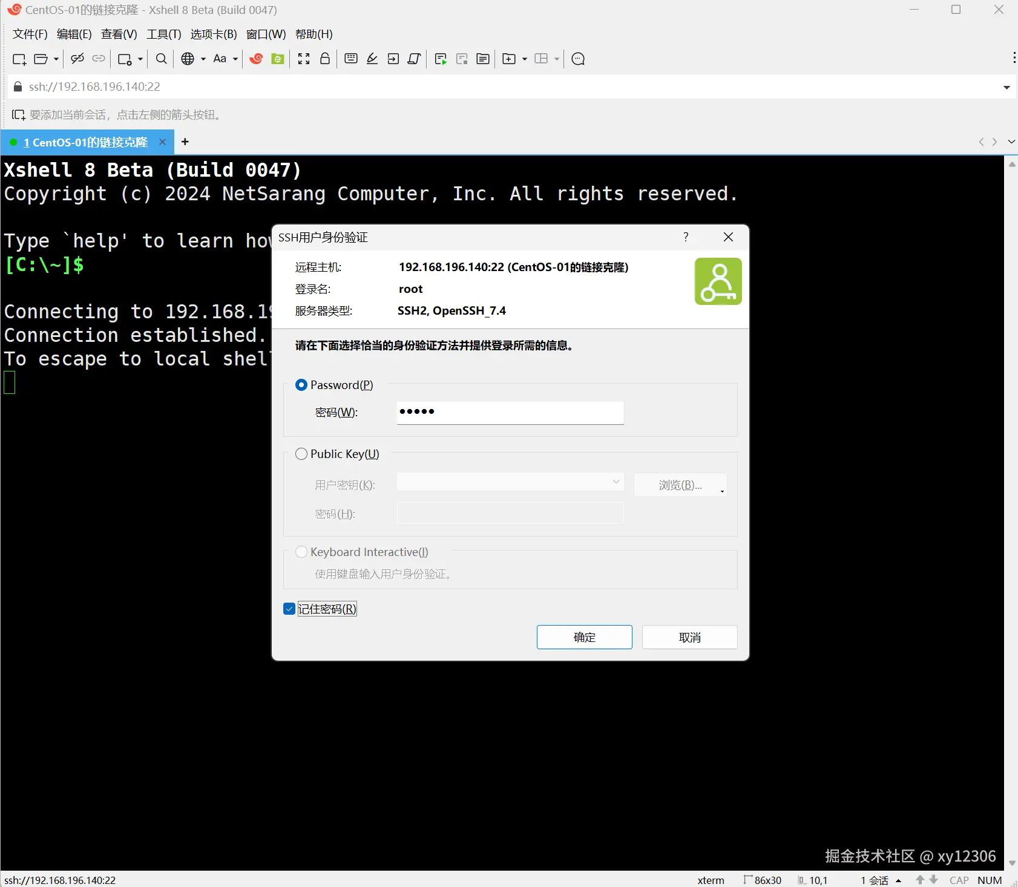Click the 确定 button

click(585, 637)
